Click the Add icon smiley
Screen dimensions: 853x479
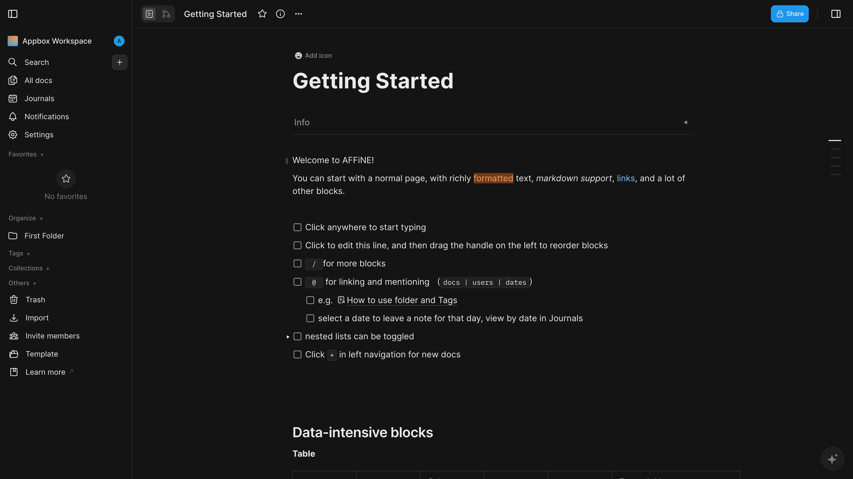(298, 56)
